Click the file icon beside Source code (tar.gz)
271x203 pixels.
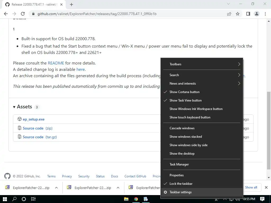20,137
